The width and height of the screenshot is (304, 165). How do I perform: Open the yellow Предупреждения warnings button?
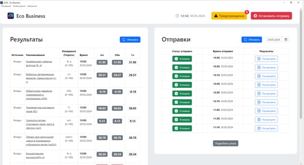pos(229,16)
